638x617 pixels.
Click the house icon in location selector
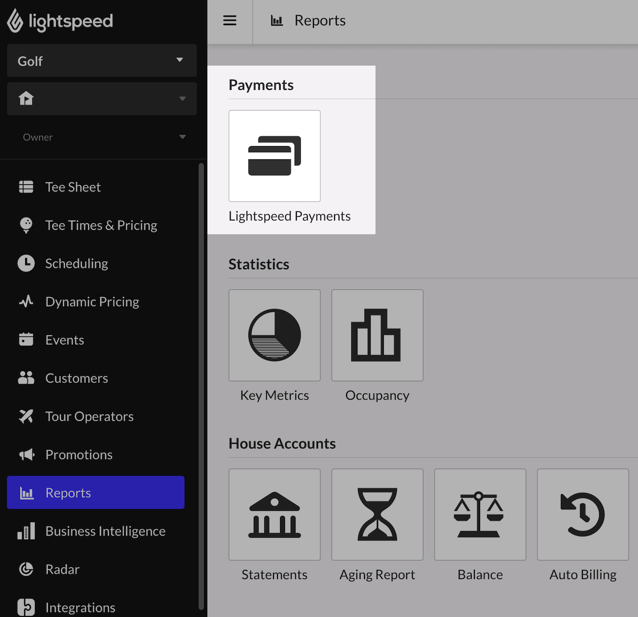26,98
